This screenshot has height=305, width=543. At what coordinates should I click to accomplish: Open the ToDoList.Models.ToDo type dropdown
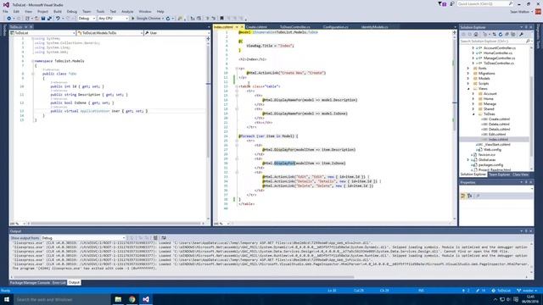[x=109, y=33]
